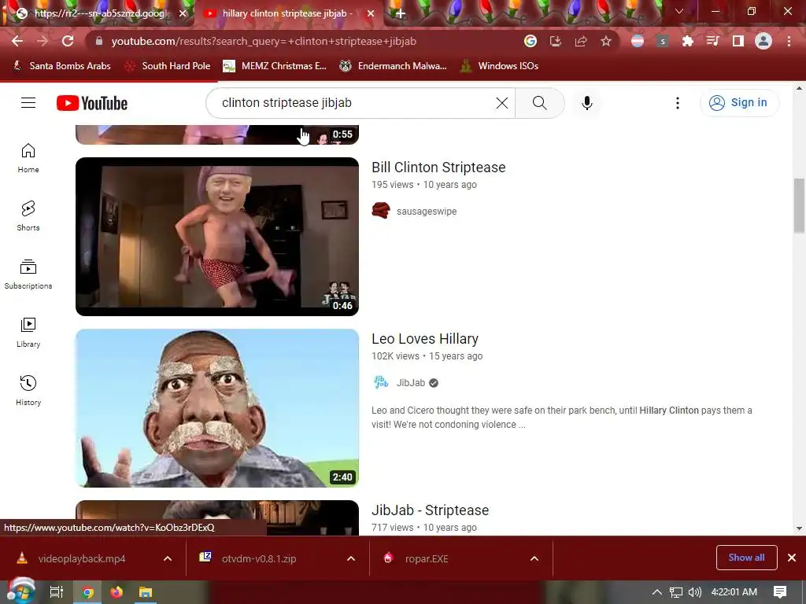
Task: Open a new browser tab
Action: tap(401, 14)
